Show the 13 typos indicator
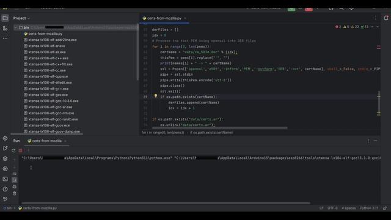This screenshot has height=220, width=391. pos(365,27)
